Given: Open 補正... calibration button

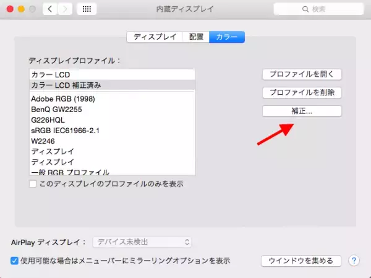Looking at the screenshot, I should (x=302, y=111).
